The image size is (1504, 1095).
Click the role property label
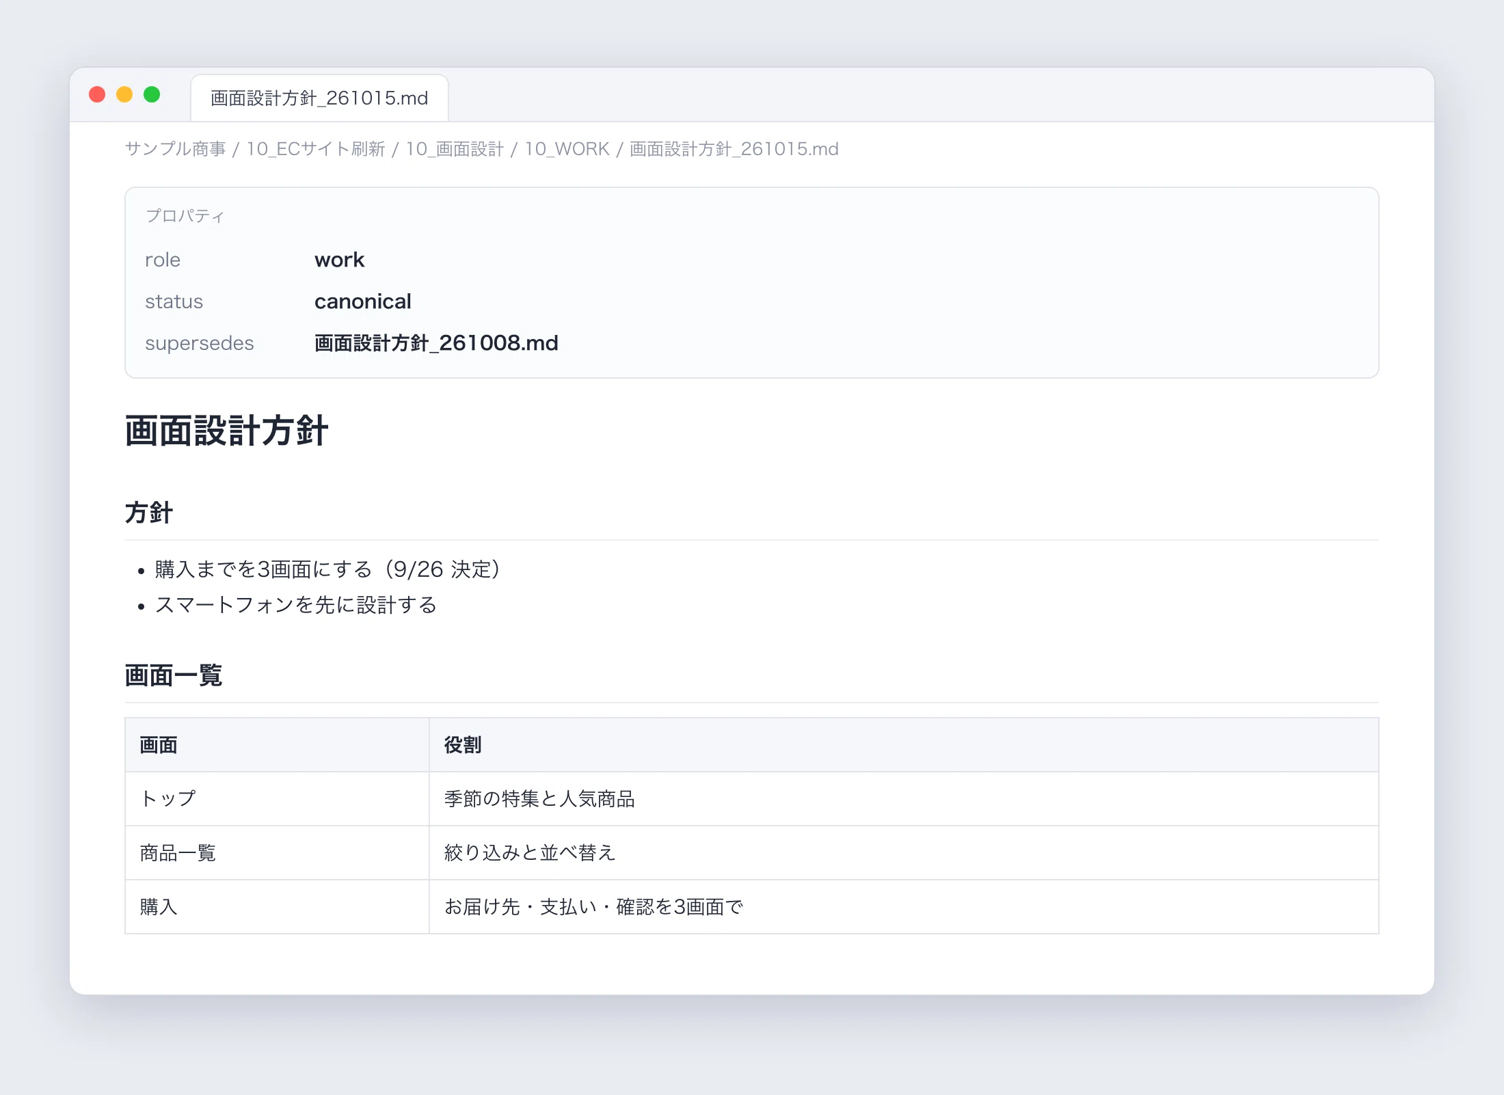pyautogui.click(x=163, y=260)
